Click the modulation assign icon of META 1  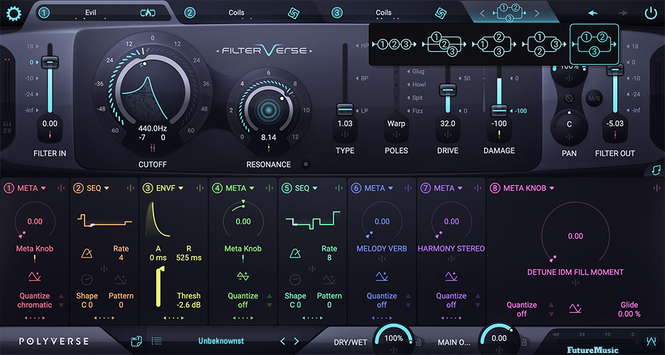(61, 188)
